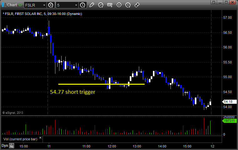Open the alerts A-circle menu

[x=128, y=5]
